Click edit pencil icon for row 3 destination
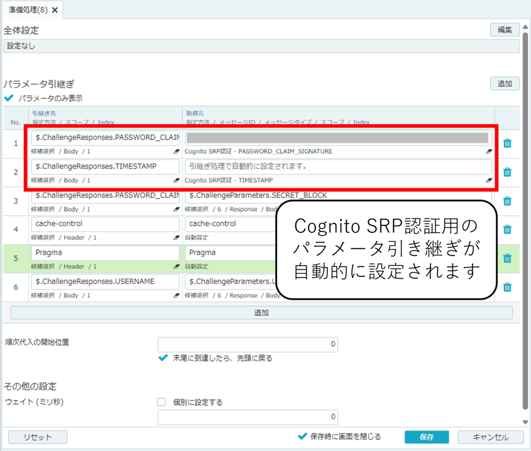Viewport: 531px width, 451px height. click(x=177, y=209)
